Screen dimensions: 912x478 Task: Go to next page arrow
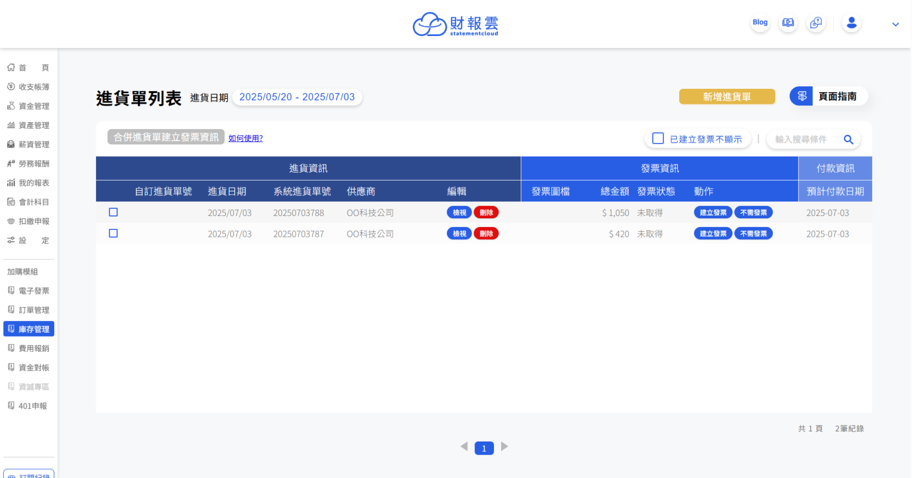[x=504, y=447]
